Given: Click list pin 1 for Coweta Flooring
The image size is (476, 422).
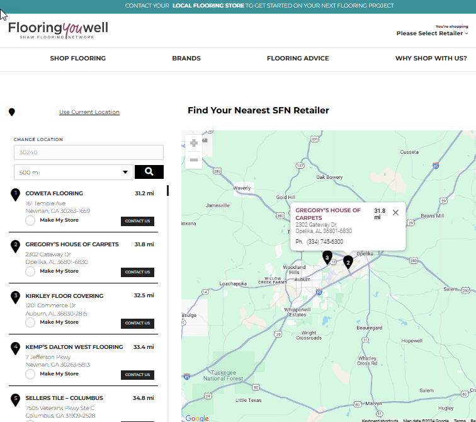Looking at the screenshot, I should tap(16, 195).
